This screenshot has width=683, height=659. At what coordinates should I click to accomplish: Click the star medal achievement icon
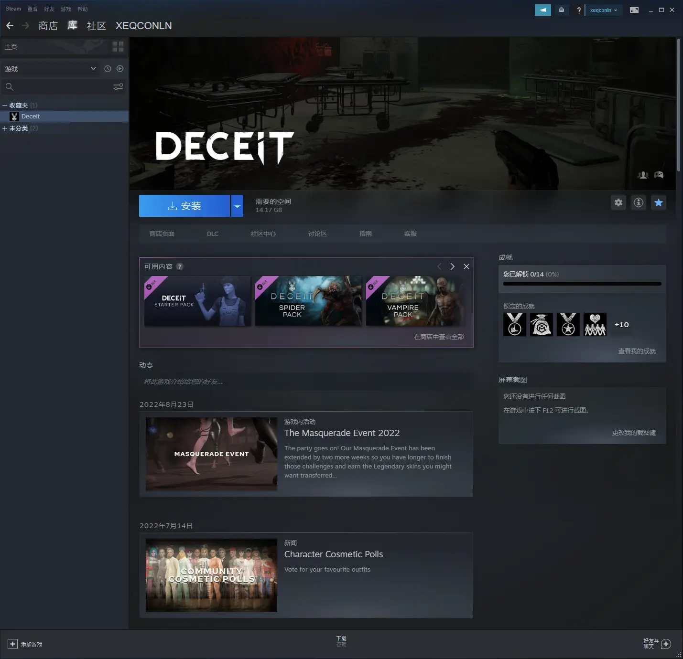click(568, 325)
